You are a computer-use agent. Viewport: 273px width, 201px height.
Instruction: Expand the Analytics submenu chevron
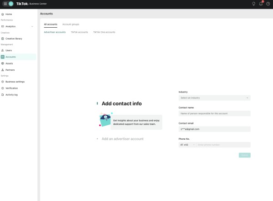coord(32,26)
